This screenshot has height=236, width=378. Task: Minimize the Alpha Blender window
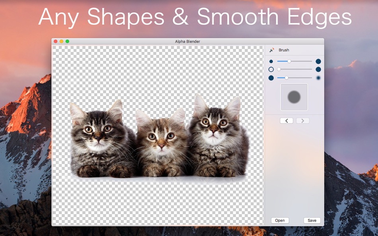61,41
